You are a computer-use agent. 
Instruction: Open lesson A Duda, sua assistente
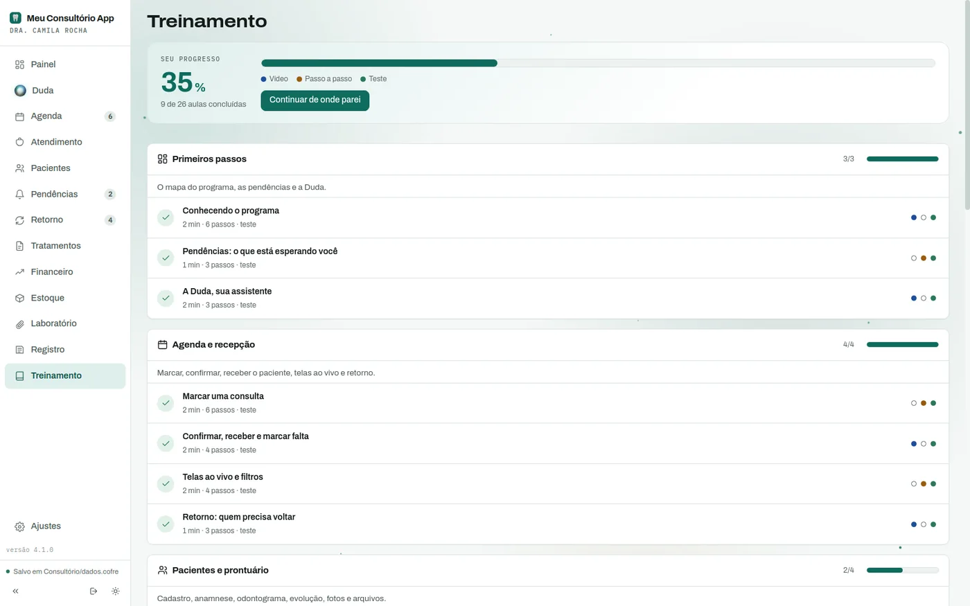point(548,298)
